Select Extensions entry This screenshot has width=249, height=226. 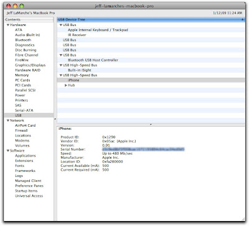tap(24, 161)
